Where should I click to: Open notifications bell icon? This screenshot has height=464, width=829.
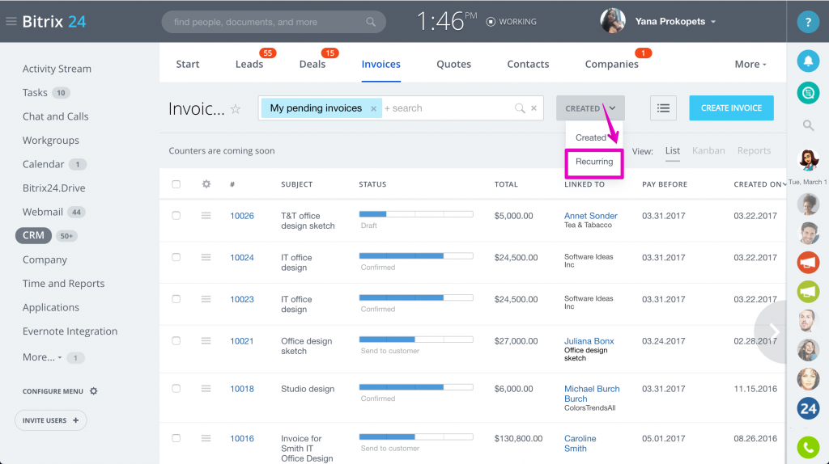coord(808,61)
